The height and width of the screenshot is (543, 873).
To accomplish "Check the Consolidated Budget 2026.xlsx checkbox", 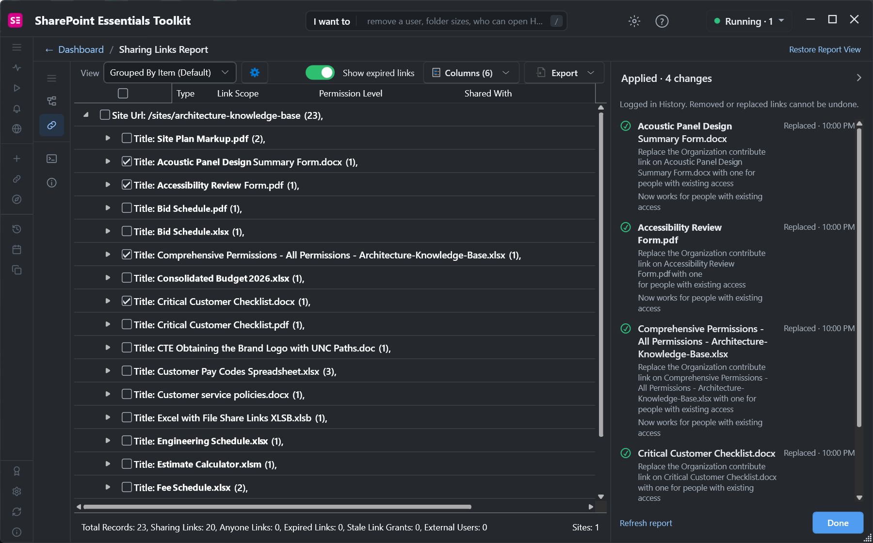I will [x=127, y=278].
